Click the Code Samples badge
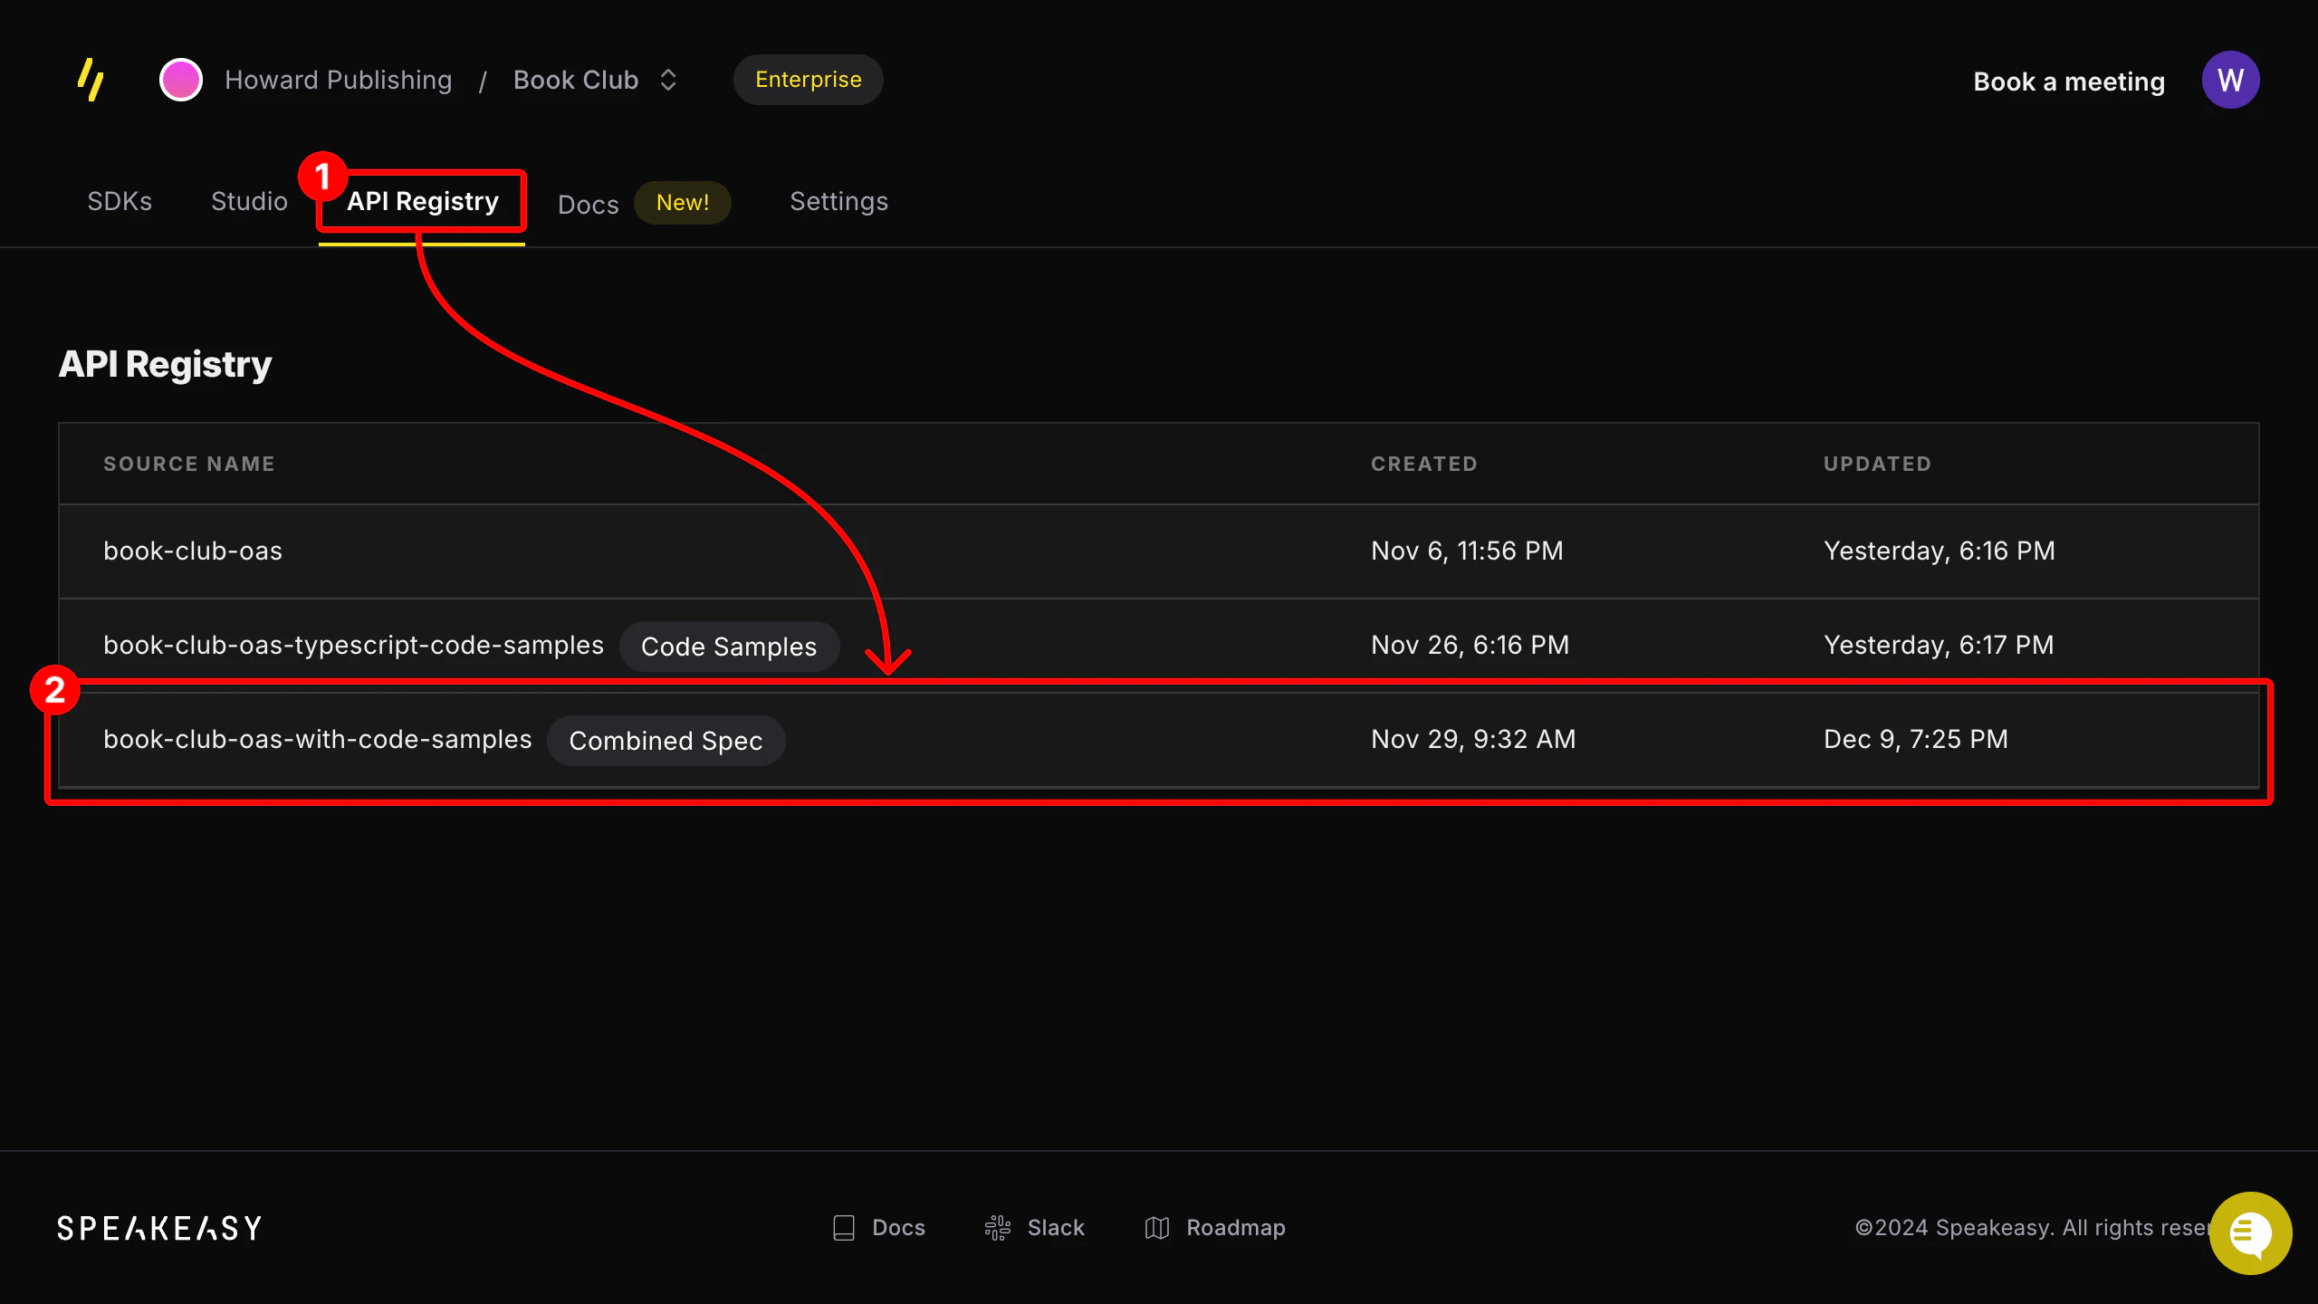The width and height of the screenshot is (2318, 1304). [x=729, y=646]
